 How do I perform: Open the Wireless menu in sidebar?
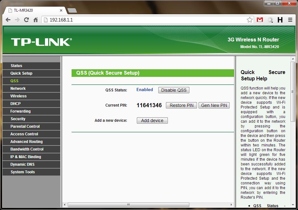pyautogui.click(x=18, y=96)
